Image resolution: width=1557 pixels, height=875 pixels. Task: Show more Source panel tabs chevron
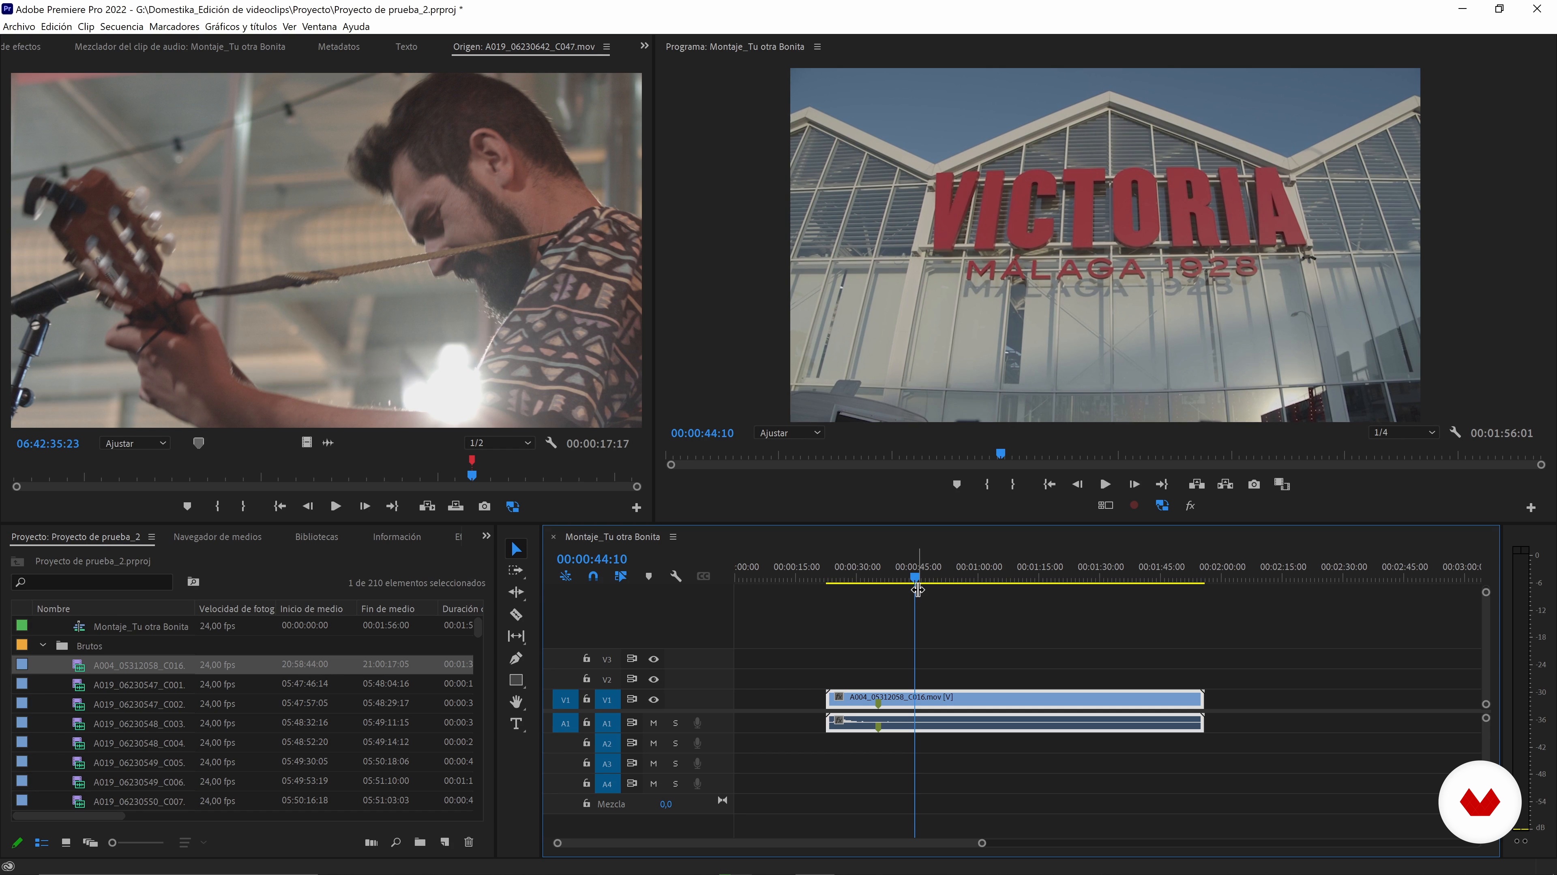(x=644, y=46)
